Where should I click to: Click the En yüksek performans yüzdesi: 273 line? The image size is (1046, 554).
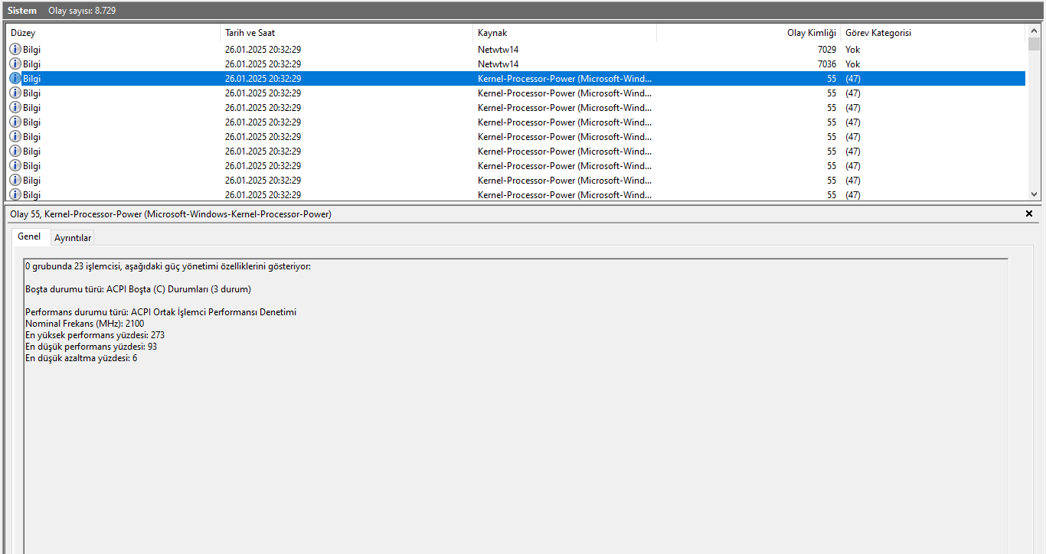(95, 335)
